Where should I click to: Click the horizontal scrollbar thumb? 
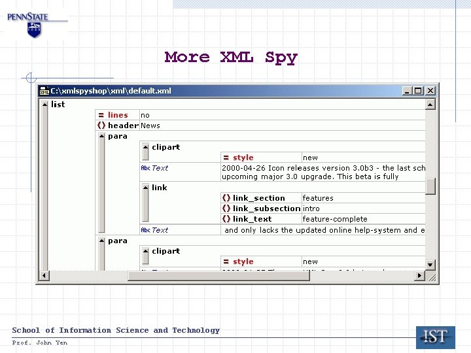[219, 276]
